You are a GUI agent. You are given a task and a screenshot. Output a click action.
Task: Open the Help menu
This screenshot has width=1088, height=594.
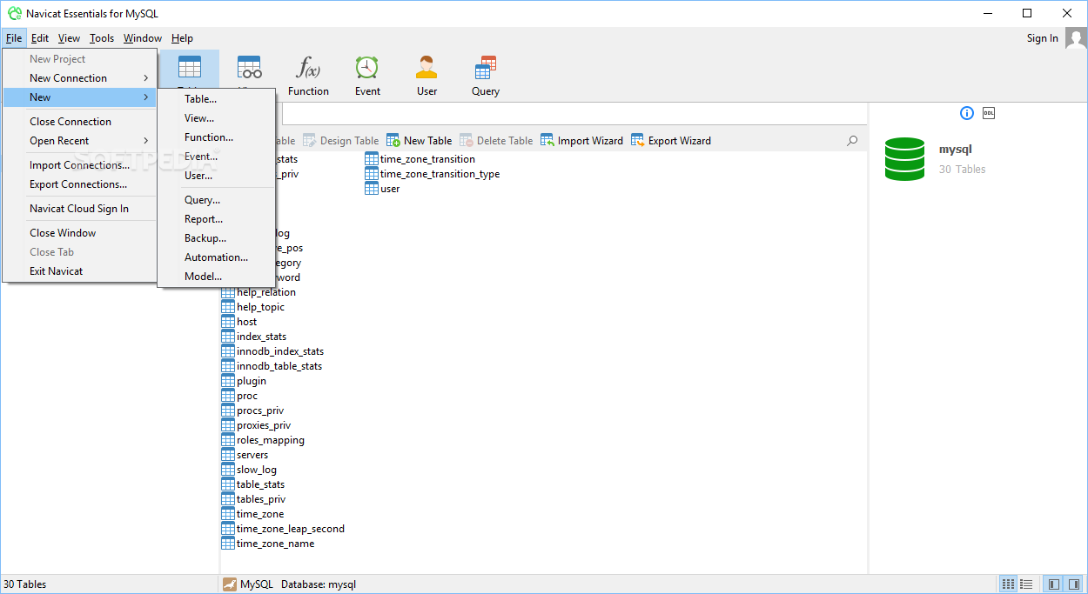tap(182, 38)
